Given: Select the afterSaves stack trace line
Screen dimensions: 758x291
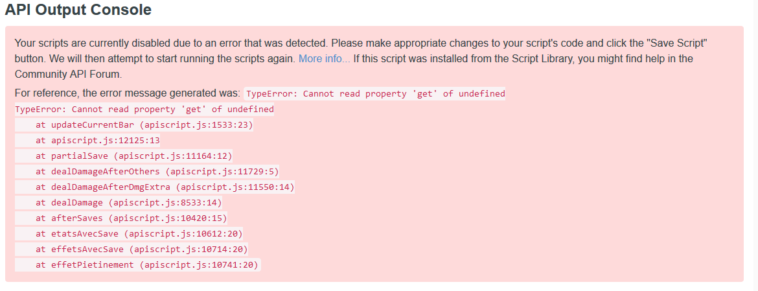Looking at the screenshot, I should pos(131,218).
